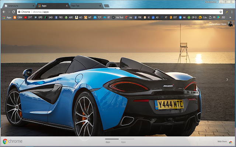This screenshot has width=236, height=147.
Task: Open the DYT YouTube bookmark
Action: (x=28, y=17)
